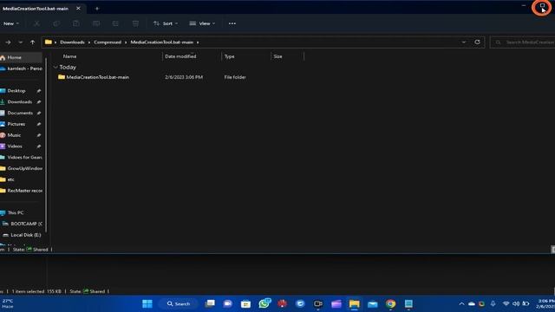This screenshot has height=312, width=555.
Task: Collapse the Today group
Action: 55,67
